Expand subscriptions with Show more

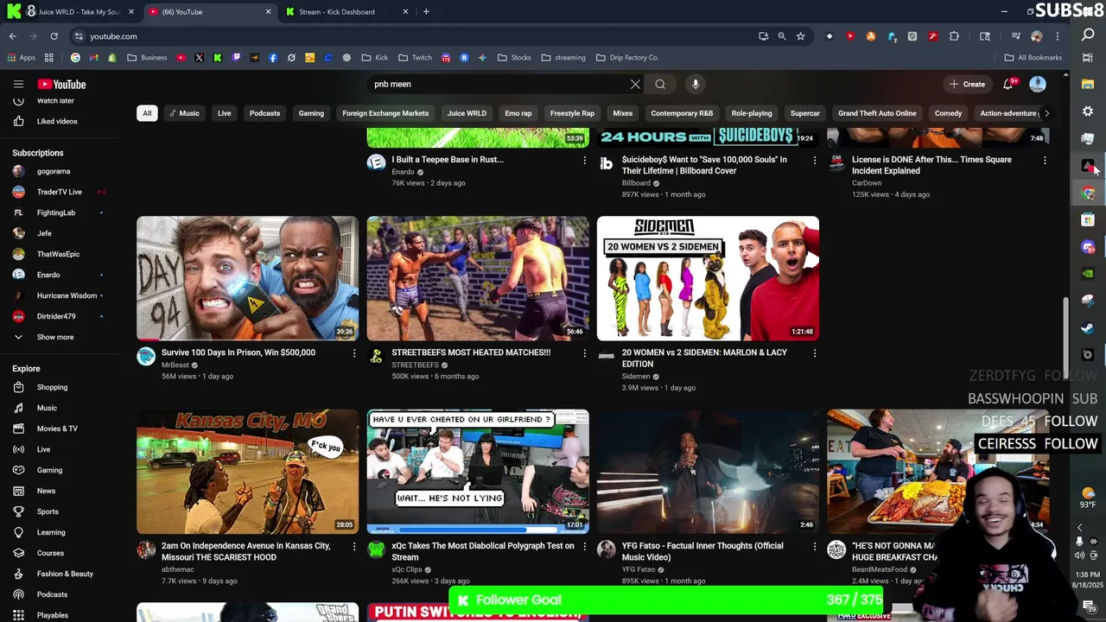pos(55,337)
